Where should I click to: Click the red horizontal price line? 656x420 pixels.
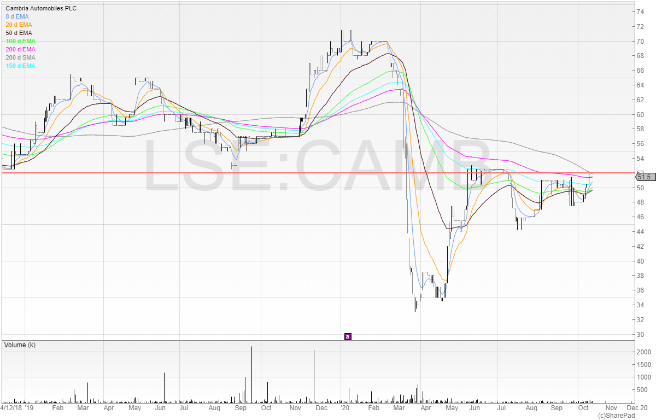[318, 173]
